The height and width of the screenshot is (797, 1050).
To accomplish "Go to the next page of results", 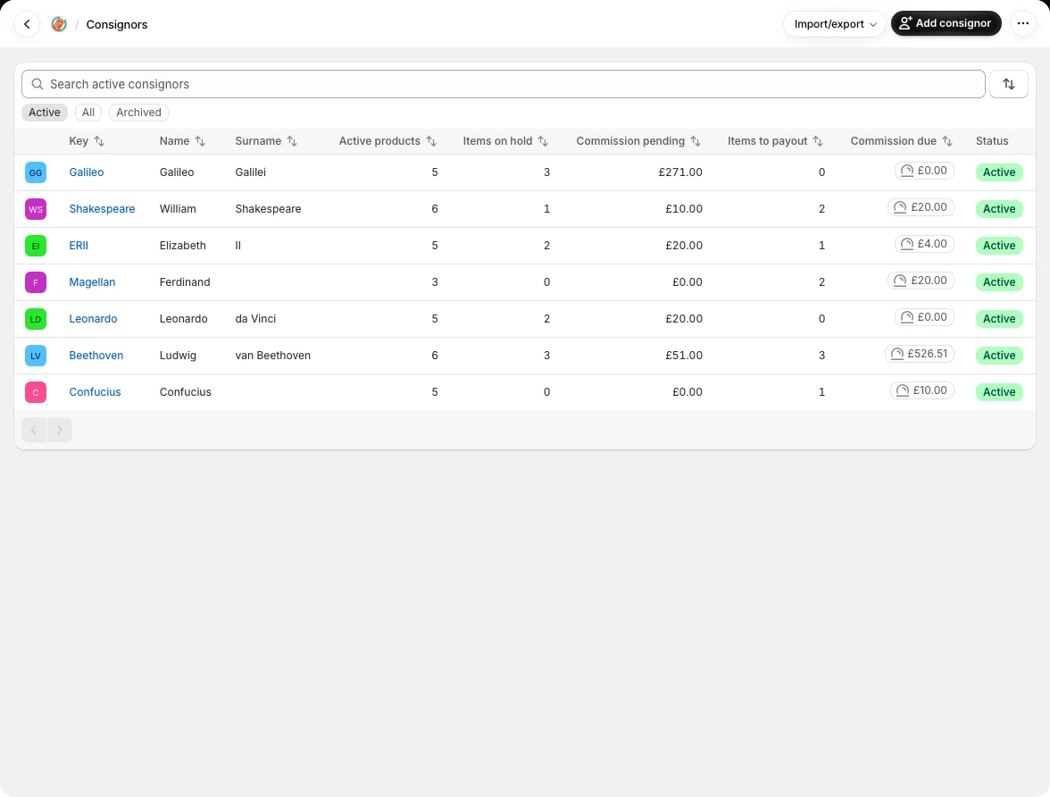I will point(60,430).
